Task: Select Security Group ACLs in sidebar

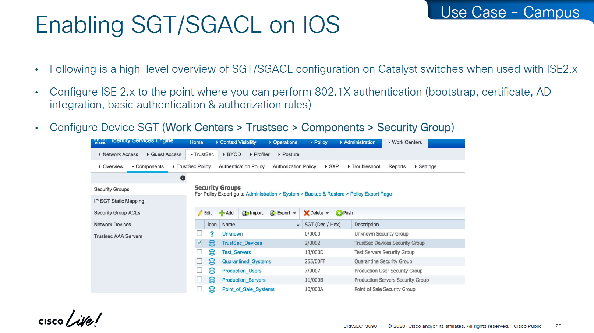Action: point(117,213)
